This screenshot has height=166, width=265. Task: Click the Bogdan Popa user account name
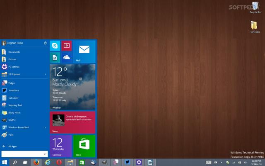[x=15, y=43]
